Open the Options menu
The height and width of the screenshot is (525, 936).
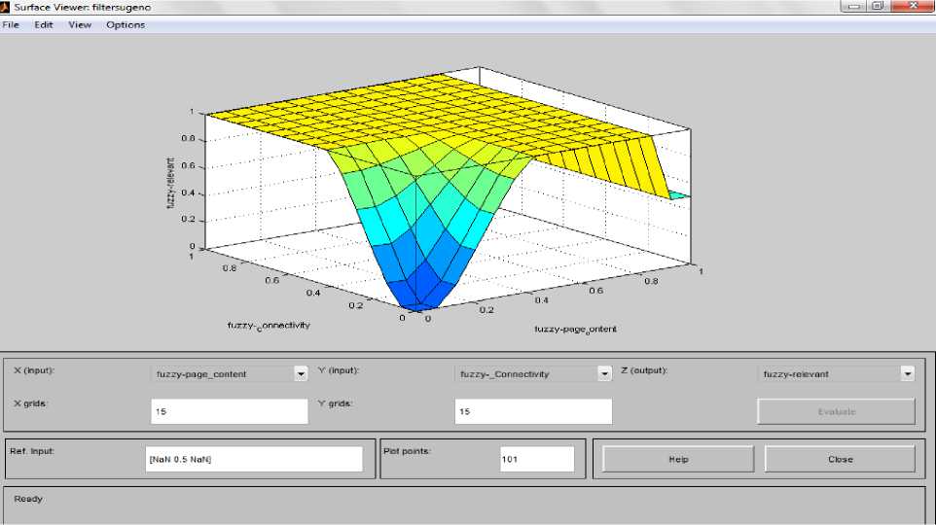126,25
